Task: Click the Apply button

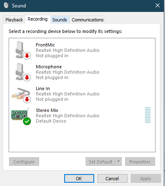Action: (146, 179)
